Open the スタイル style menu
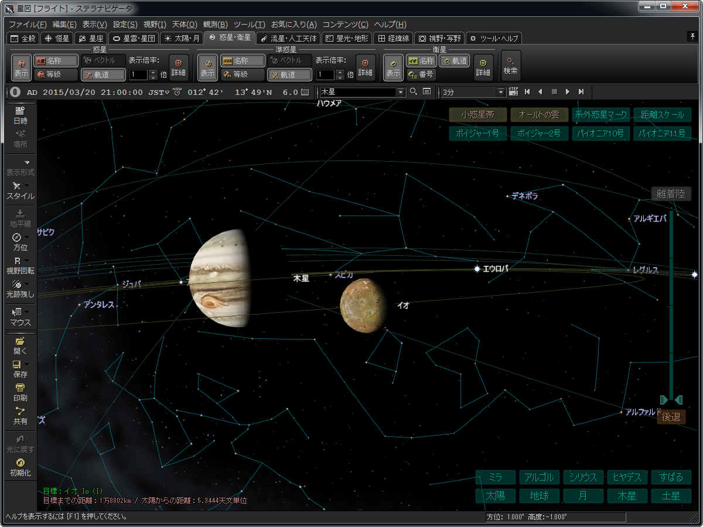Image resolution: width=703 pixels, height=527 pixels. (x=21, y=191)
